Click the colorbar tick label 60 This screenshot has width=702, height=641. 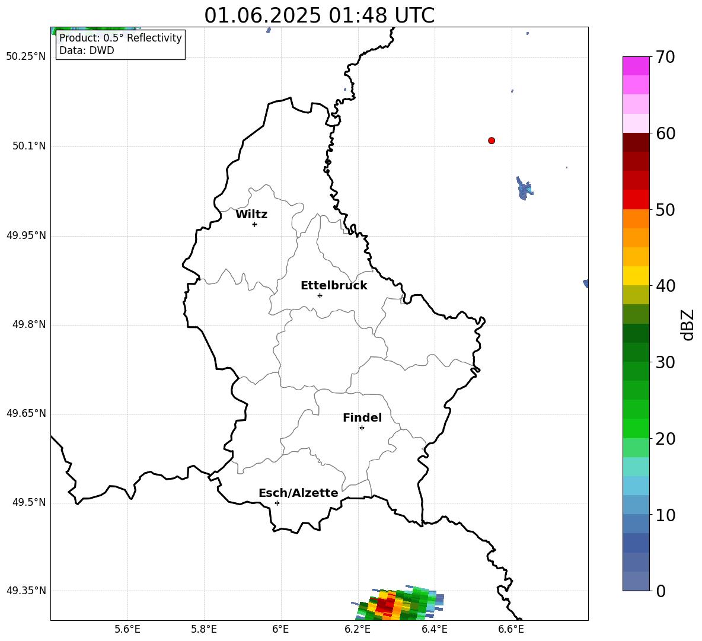tap(665, 133)
